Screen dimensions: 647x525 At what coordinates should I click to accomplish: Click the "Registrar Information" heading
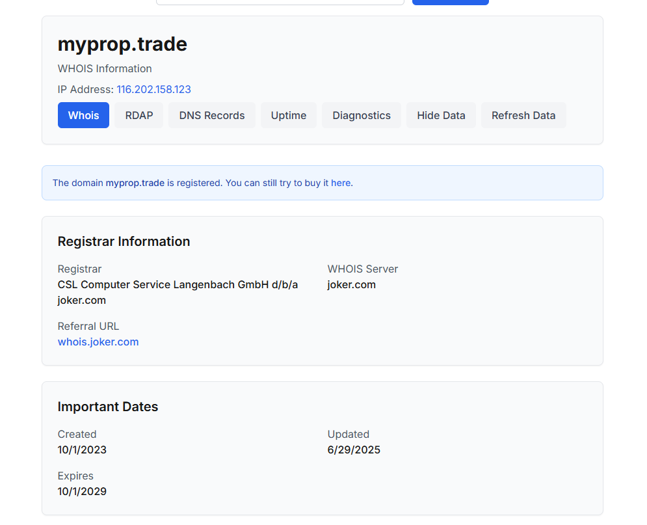(124, 241)
